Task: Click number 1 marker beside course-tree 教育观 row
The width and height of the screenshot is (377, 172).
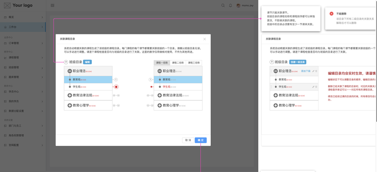Action: pos(151,79)
